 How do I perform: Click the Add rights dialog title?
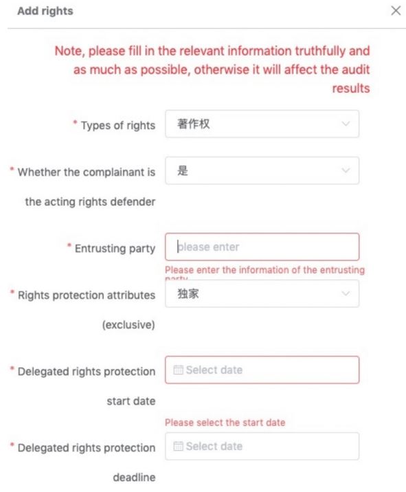[45, 11]
